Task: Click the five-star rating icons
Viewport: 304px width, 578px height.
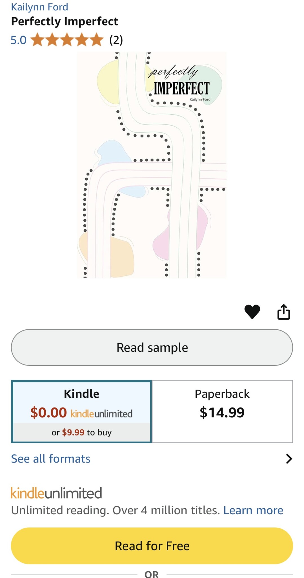Action: click(67, 40)
